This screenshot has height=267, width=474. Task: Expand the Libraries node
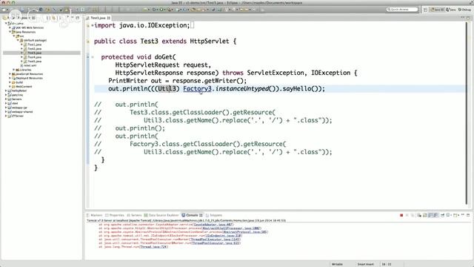coord(13,70)
